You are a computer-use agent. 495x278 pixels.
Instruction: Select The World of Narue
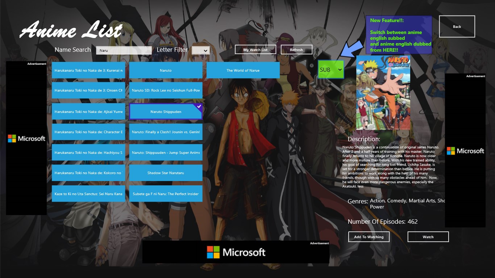243,70
